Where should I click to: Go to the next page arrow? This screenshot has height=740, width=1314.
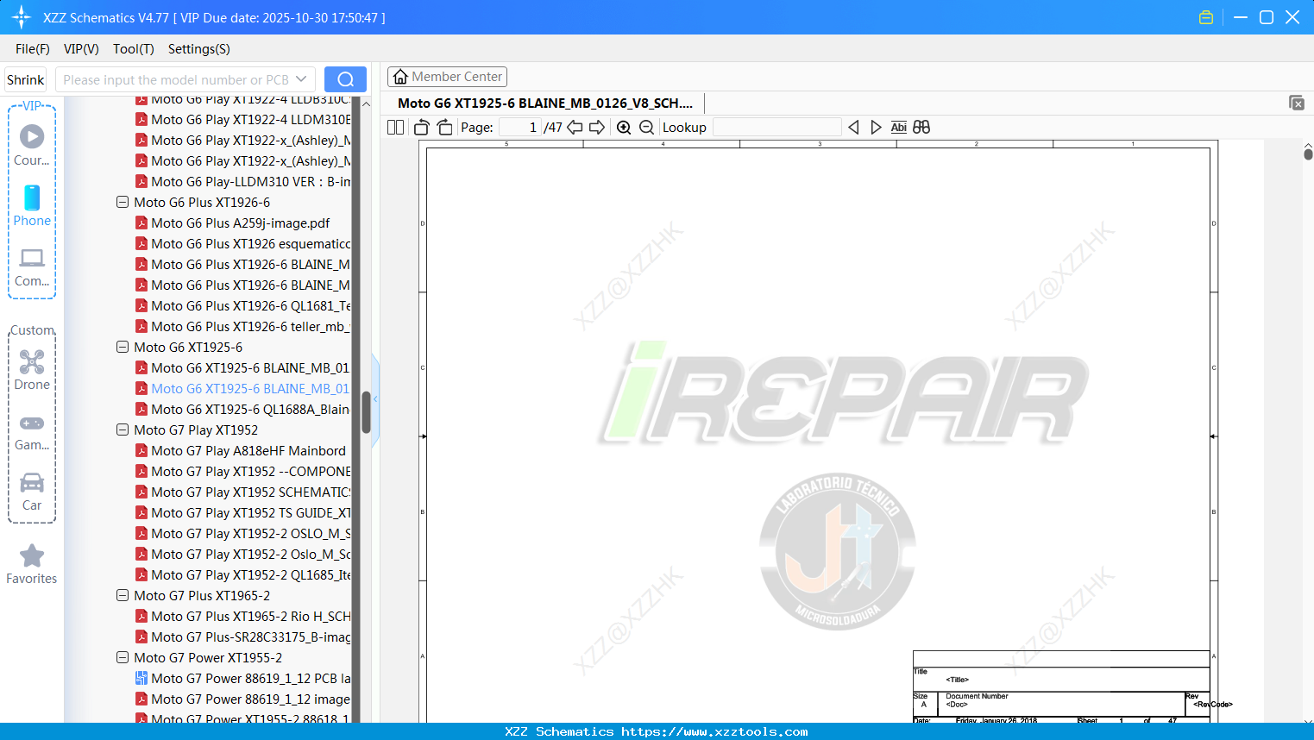(597, 128)
